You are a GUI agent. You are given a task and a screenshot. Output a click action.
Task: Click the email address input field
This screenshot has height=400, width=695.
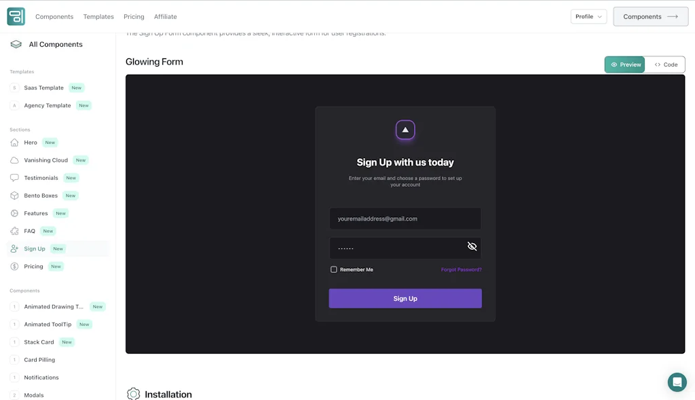coord(405,219)
